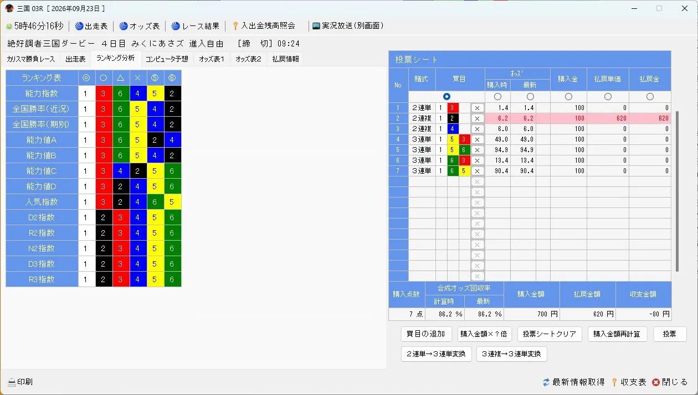Select the 最新 odds radio button
698x395 pixels.
(x=530, y=97)
